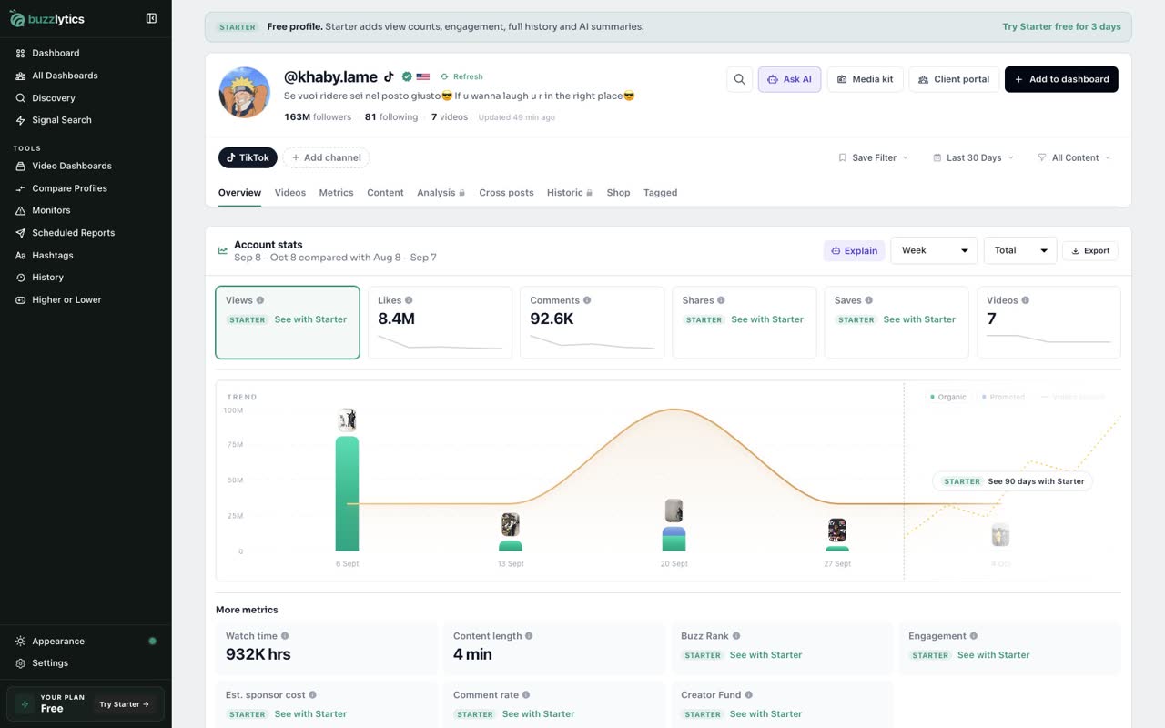Screen dimensions: 1165x728
Task: Select the TikTok channel pill
Action: tap(248, 157)
